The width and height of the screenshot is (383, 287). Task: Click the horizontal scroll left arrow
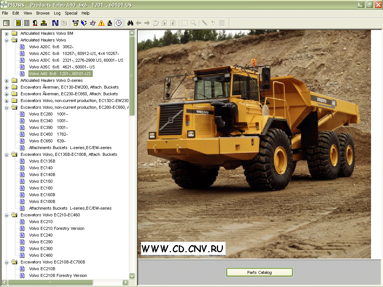(x=4, y=283)
